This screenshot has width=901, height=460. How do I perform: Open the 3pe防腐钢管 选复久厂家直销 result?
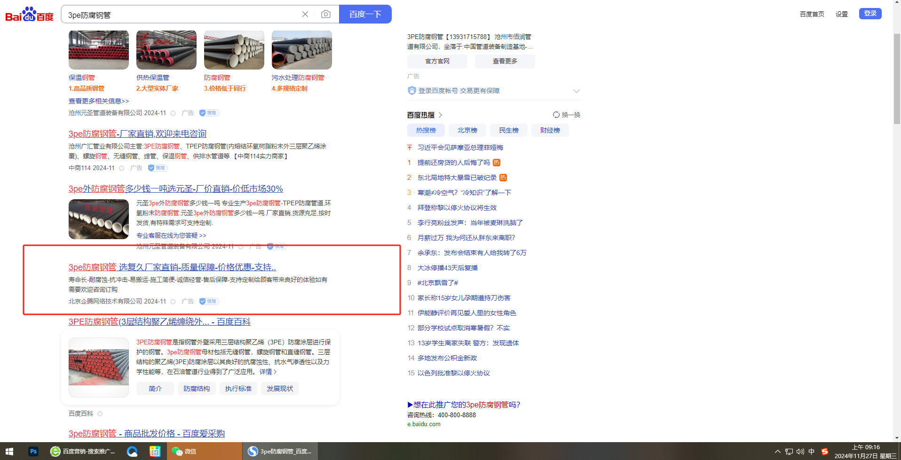point(172,267)
